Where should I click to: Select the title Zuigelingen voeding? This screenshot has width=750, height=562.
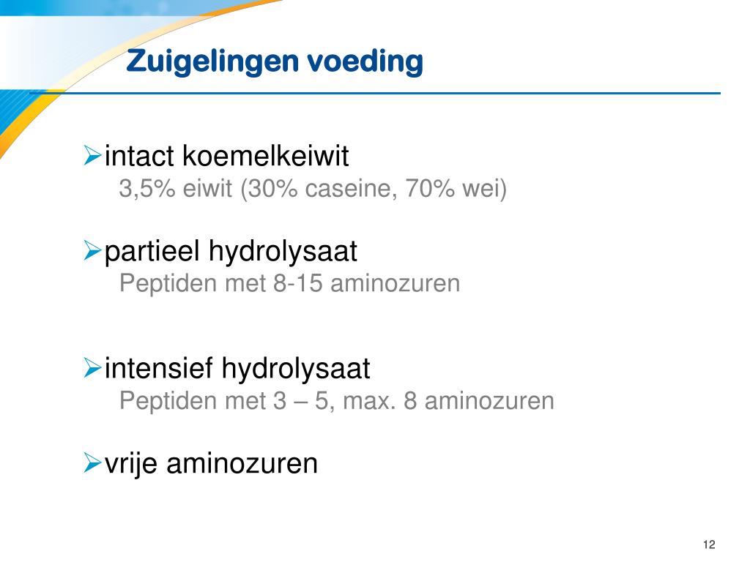tap(275, 62)
